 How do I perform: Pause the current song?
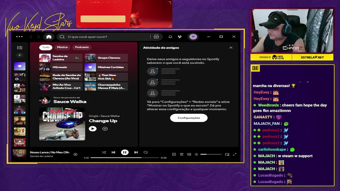click(125, 152)
